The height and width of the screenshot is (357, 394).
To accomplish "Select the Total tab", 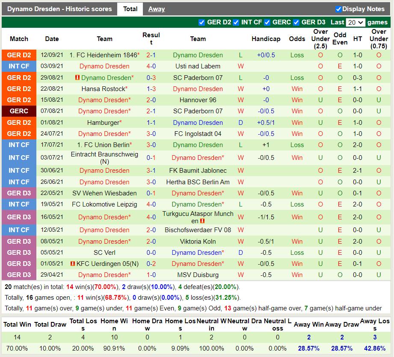I will pos(130,9).
